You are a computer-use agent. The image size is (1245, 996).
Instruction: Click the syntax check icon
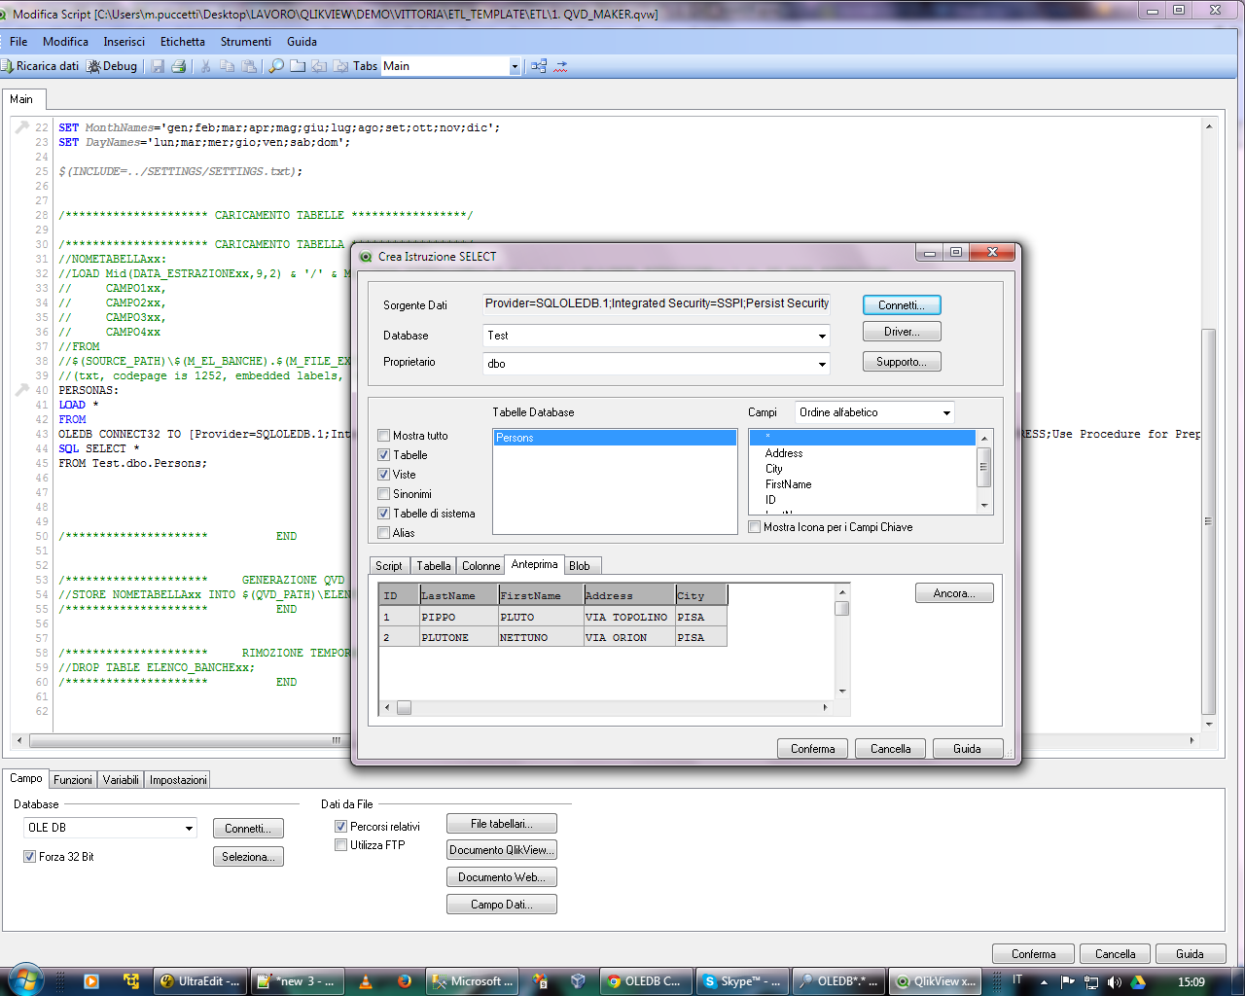tap(561, 66)
